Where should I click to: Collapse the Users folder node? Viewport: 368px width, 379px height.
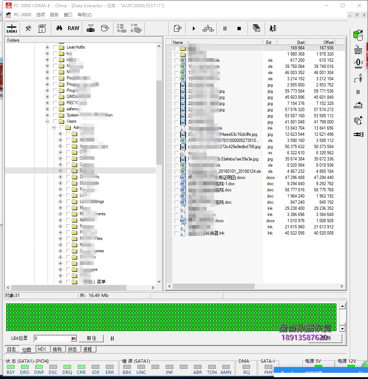tap(47, 121)
